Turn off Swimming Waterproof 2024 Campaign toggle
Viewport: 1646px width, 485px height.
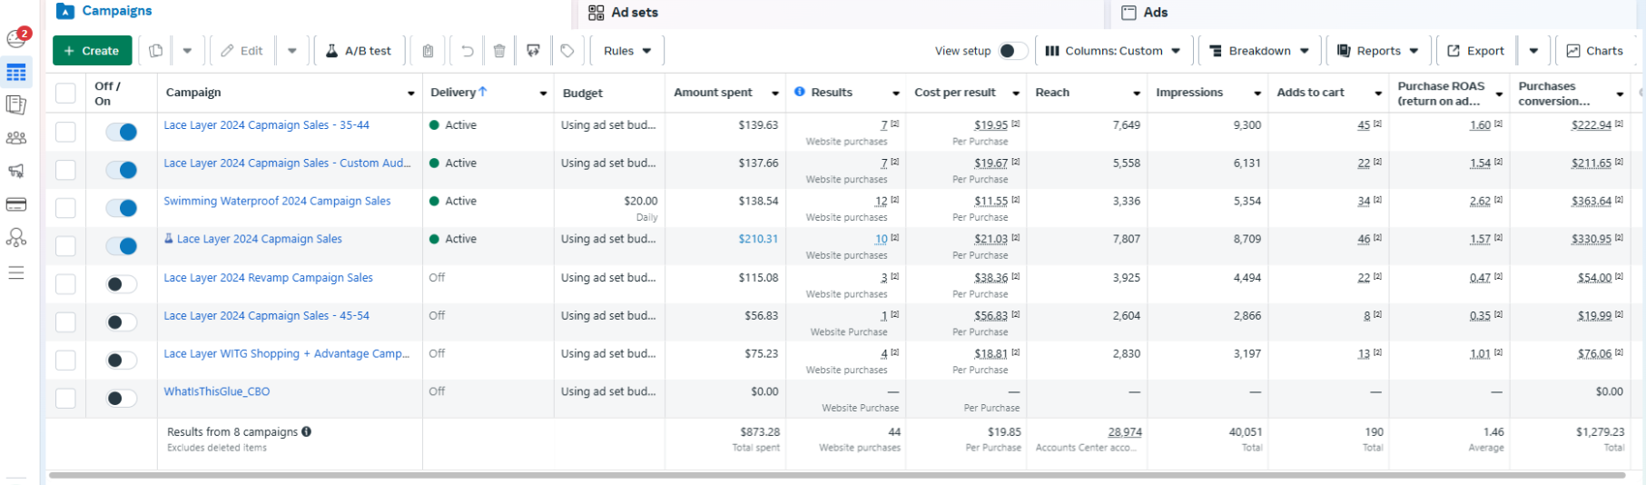(x=121, y=208)
